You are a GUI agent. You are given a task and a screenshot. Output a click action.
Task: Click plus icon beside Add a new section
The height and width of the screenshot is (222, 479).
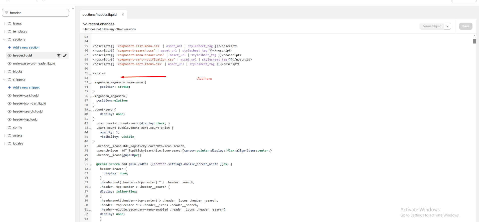(x=10, y=47)
